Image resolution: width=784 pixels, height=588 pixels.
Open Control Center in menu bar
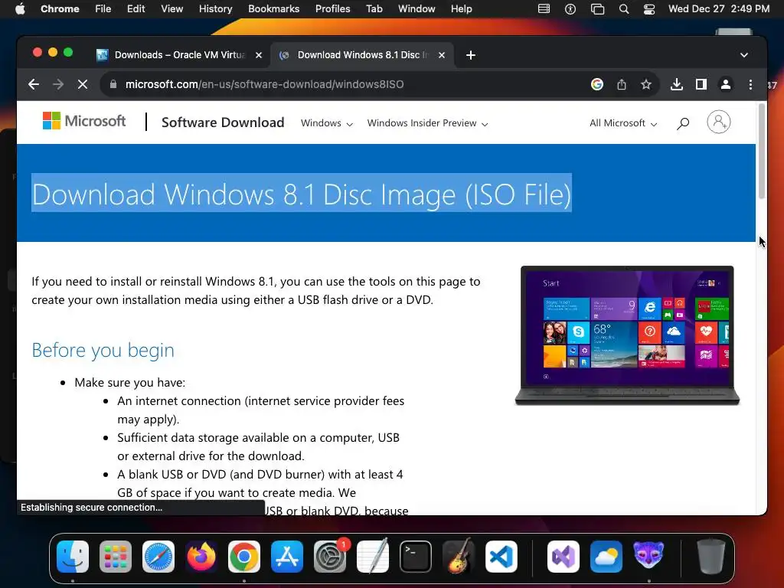point(649,8)
